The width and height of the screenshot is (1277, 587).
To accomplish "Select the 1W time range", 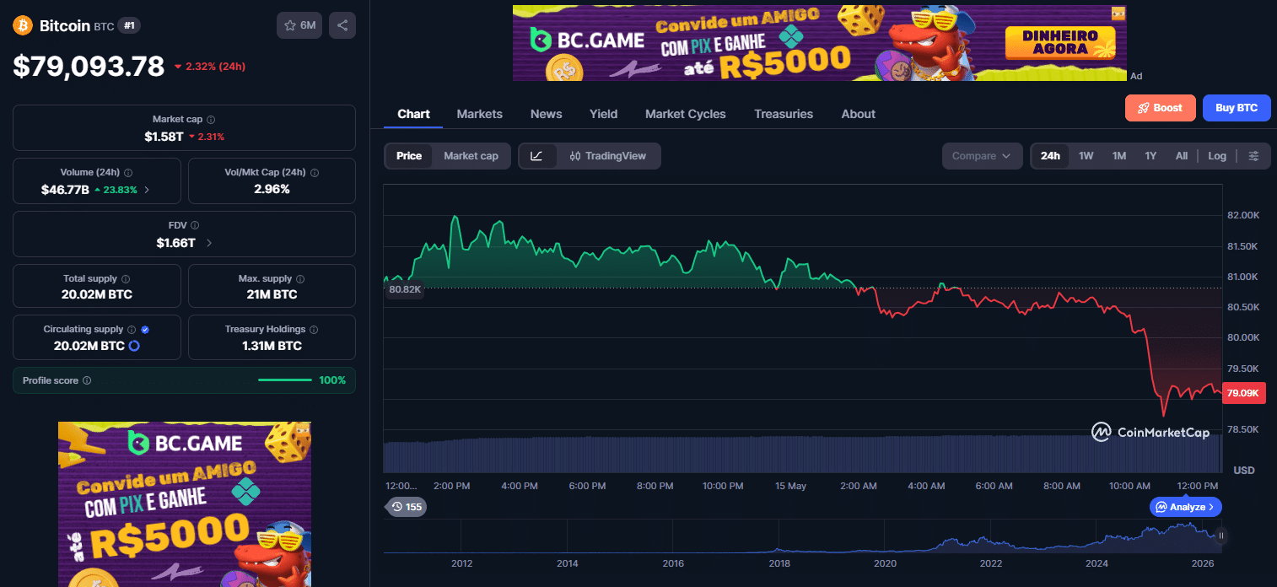I will tap(1086, 156).
